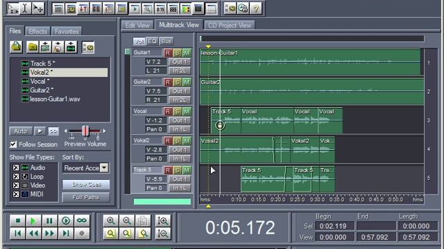Toggle MIDI file type checkbox
The image size is (444, 249).
(16, 194)
